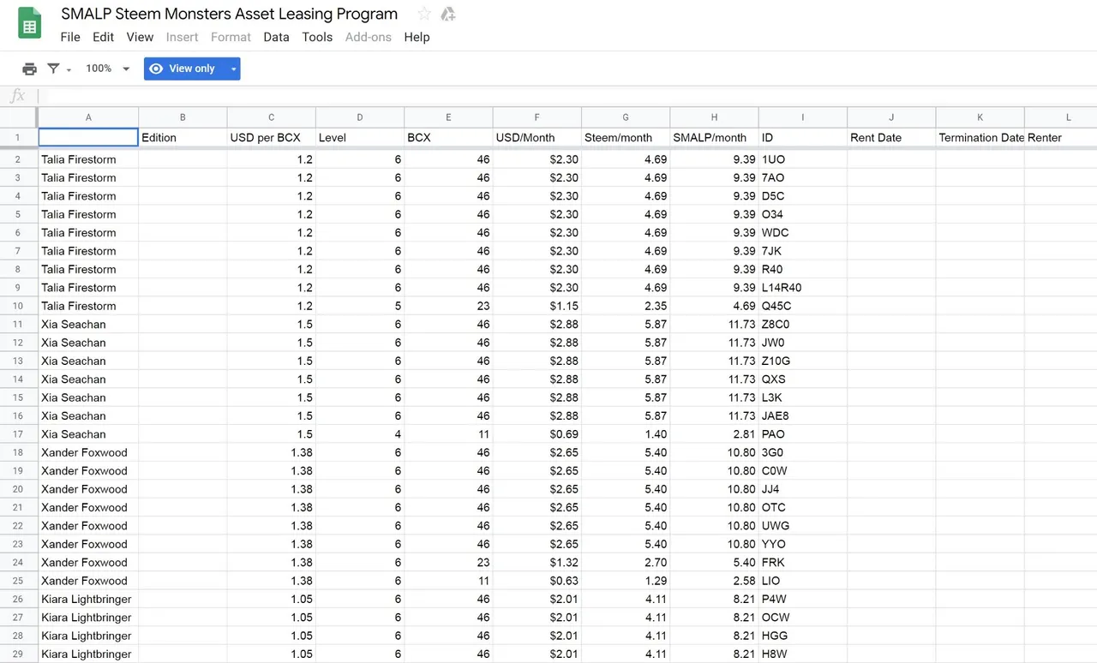Click the USD per BCX header cell
The width and height of the screenshot is (1097, 663).
click(x=271, y=137)
